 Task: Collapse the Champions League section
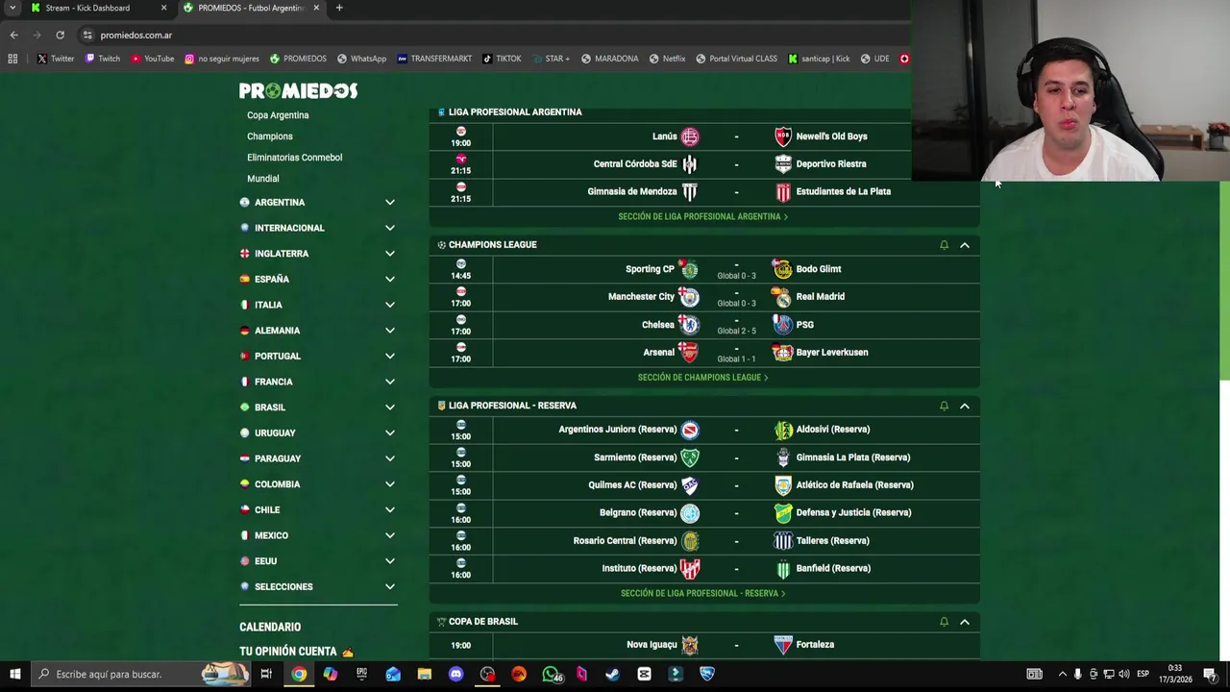click(x=965, y=245)
